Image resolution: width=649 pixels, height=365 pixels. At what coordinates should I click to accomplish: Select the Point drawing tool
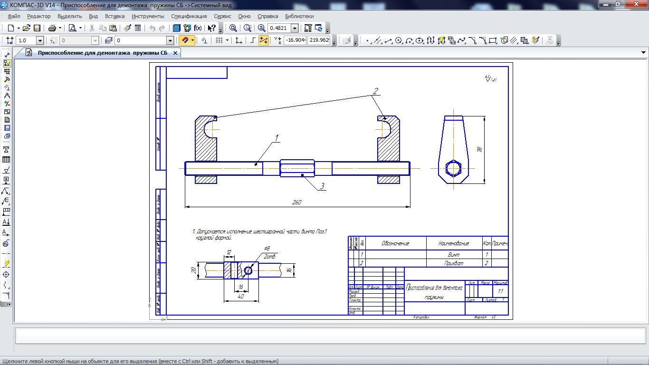(367, 41)
